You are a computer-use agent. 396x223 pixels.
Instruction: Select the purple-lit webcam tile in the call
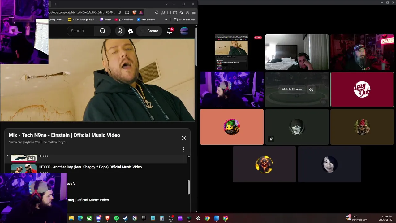[232, 90]
